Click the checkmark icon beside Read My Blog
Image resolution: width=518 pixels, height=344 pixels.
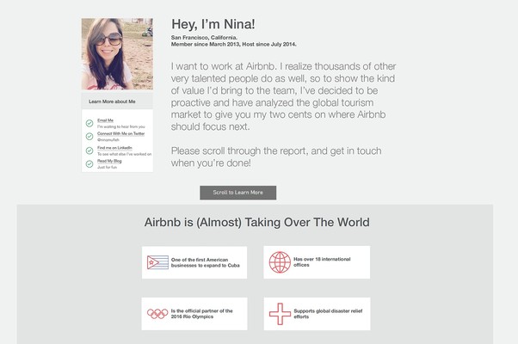pyautogui.click(x=89, y=163)
